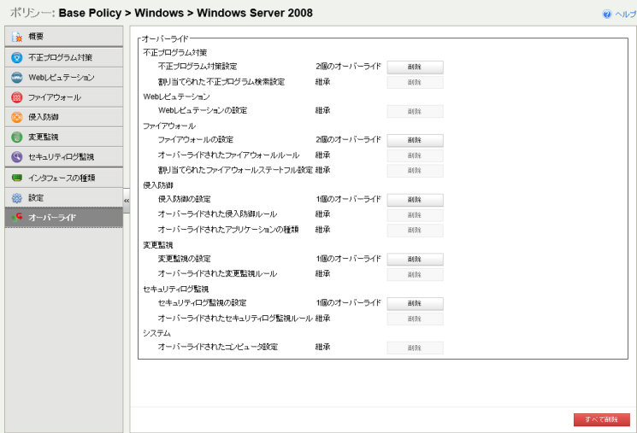The width and height of the screenshot is (637, 433).
Task: Open the ヘルプ help link
Action: (x=626, y=15)
